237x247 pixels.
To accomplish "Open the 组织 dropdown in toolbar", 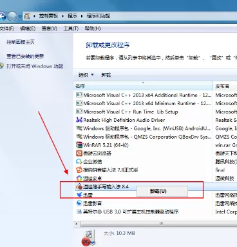I will tap(86, 75).
